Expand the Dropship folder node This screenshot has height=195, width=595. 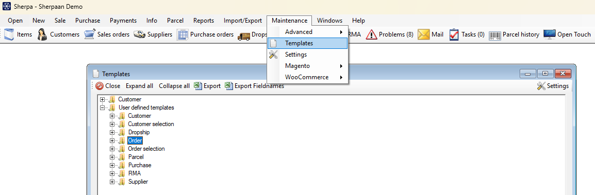click(112, 133)
